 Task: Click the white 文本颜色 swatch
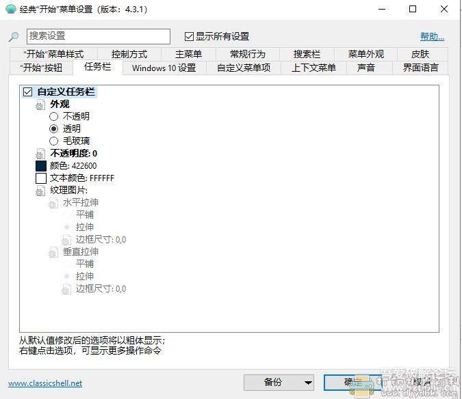coord(41,178)
